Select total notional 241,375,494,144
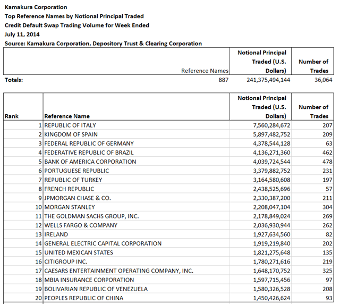 (x=268, y=80)
